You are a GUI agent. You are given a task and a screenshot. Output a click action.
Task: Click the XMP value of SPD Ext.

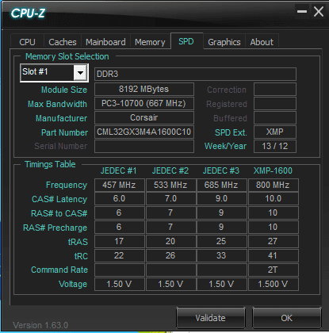[x=275, y=132]
